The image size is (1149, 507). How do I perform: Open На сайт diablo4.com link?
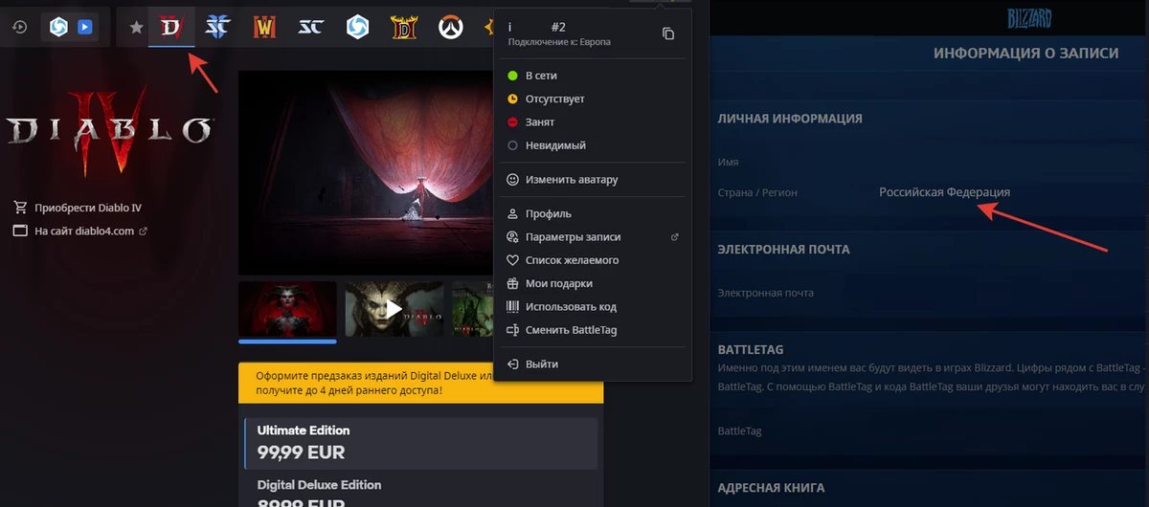pyautogui.click(x=84, y=231)
